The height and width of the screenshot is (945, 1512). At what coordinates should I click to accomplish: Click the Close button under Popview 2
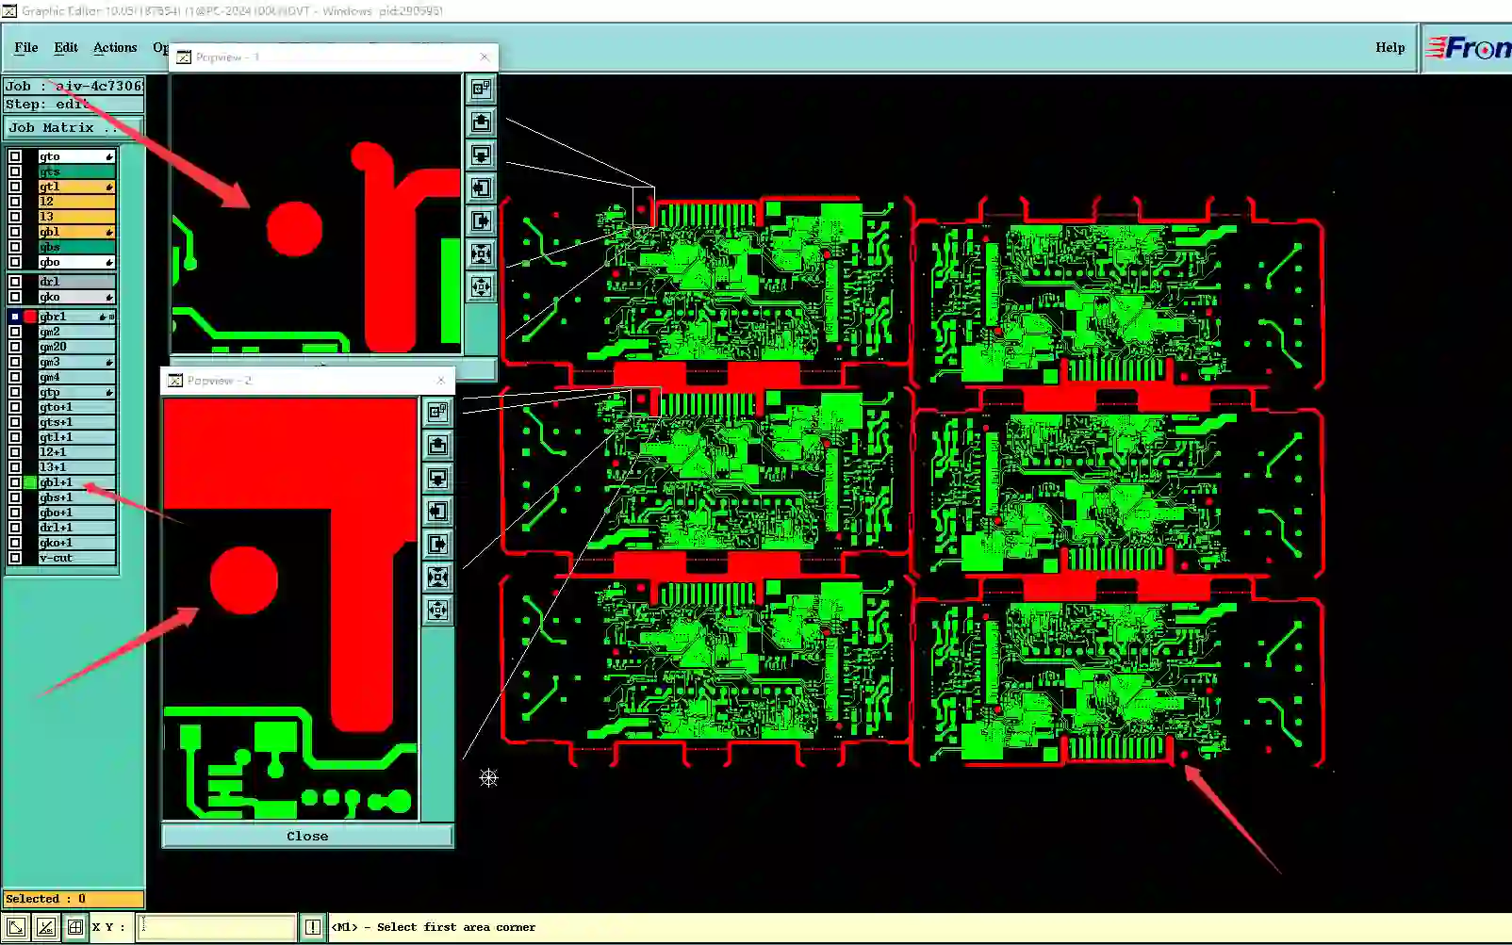point(307,836)
